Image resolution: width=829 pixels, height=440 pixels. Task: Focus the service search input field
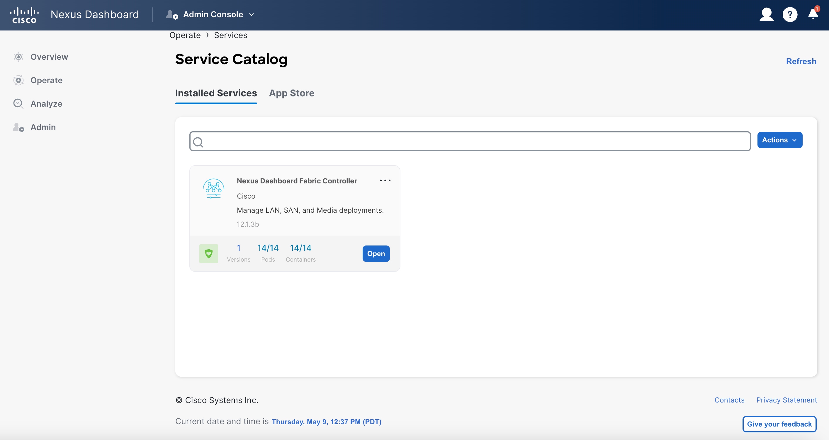pos(470,141)
